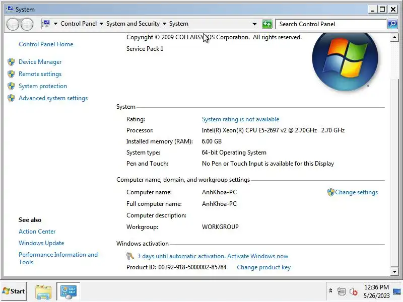
Task: Expand dropdown arrow after System and Security
Action: click(164, 24)
